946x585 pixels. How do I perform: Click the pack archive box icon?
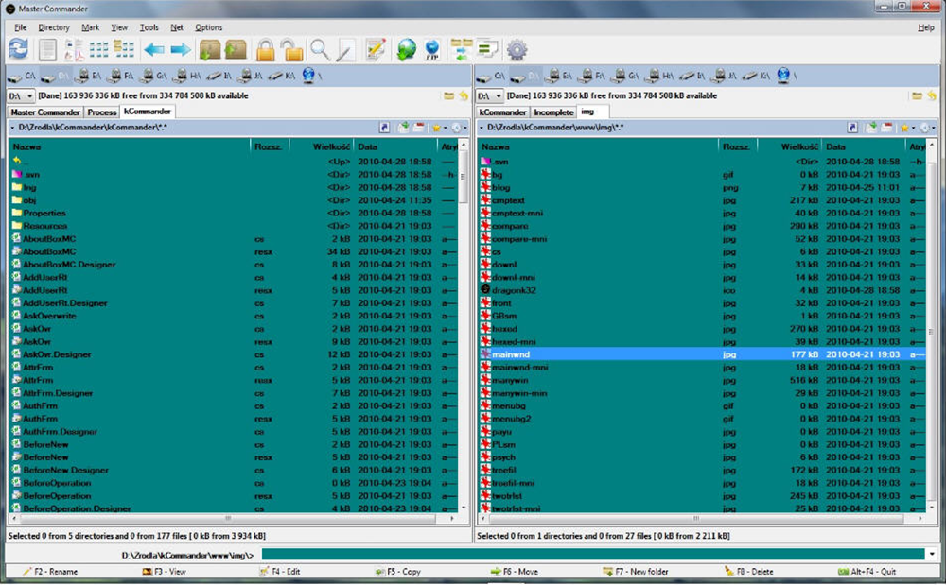coord(210,49)
